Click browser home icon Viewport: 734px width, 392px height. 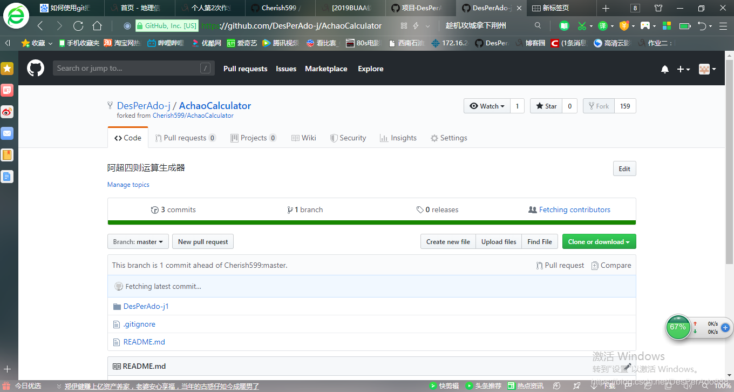[x=97, y=26]
